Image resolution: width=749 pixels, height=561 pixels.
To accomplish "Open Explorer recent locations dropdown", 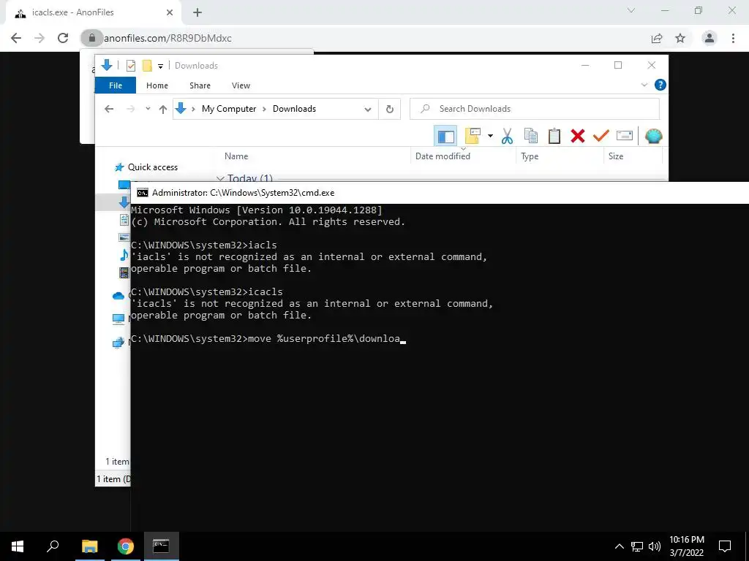I will [148, 109].
